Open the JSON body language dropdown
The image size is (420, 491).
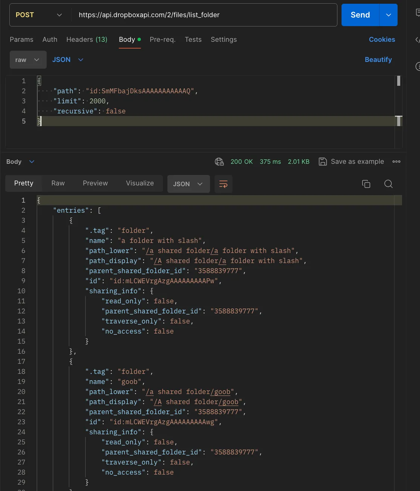pos(68,60)
